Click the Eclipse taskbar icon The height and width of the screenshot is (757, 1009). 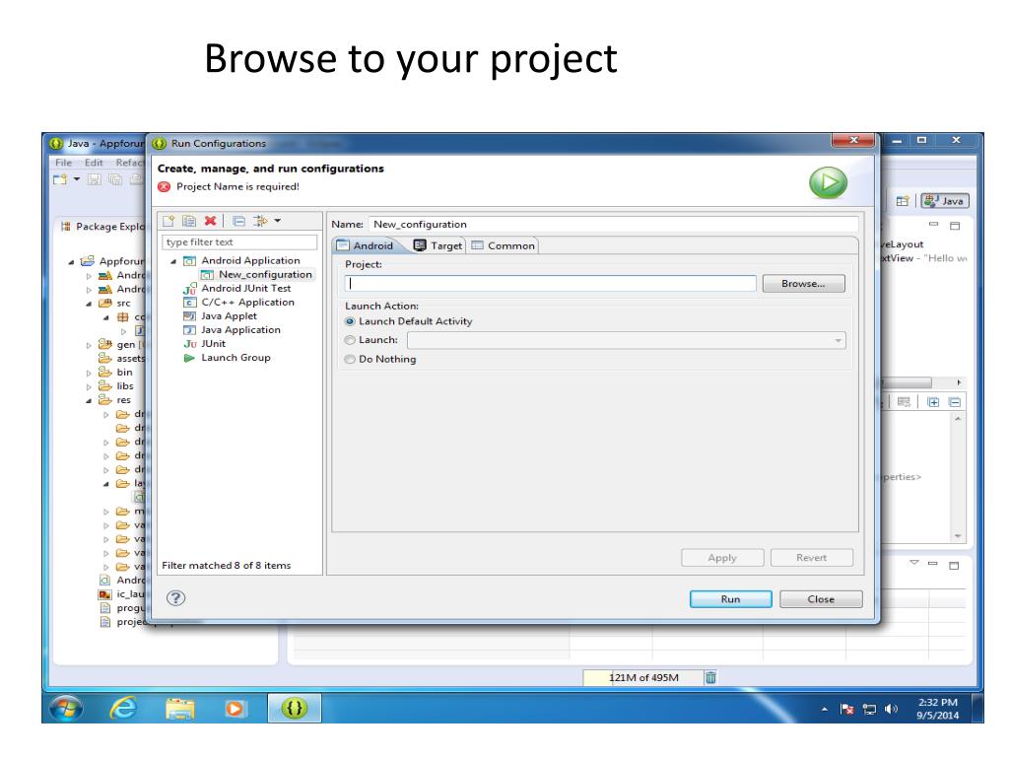[x=294, y=709]
